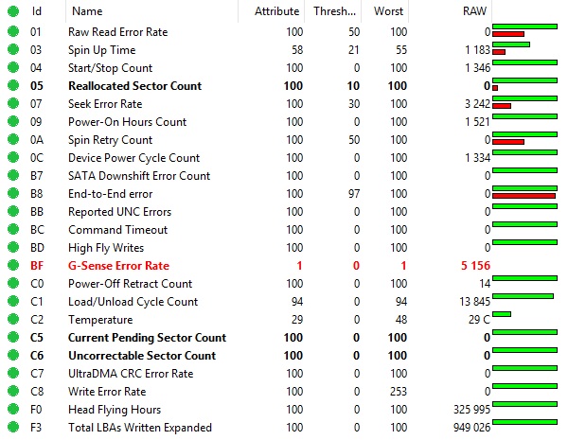Click green status dot for Current Pending Sector Count
This screenshot has height=440, width=568.
[x=13, y=338]
